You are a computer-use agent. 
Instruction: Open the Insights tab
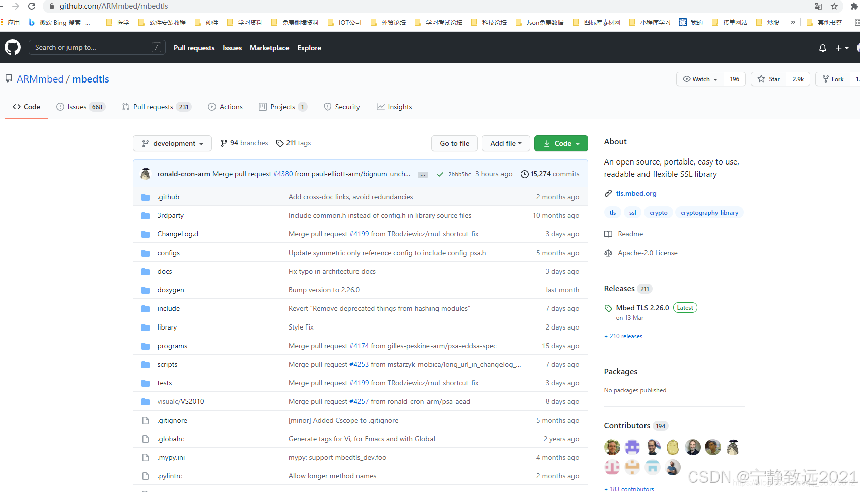point(394,107)
